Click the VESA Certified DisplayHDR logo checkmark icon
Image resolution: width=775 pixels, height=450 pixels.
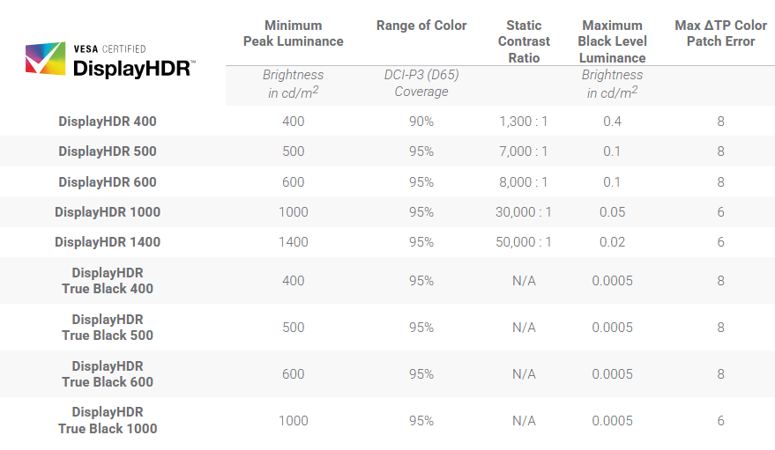click(x=46, y=59)
